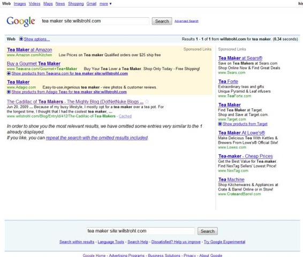Click the Google logo
Viewport: 303px width, 257px height.
[x=21, y=21]
